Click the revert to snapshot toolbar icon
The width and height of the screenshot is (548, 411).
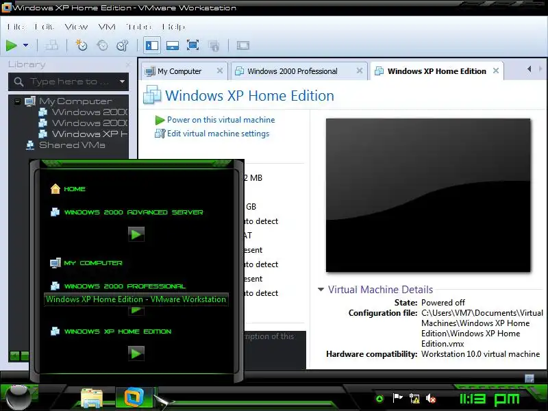tap(102, 45)
